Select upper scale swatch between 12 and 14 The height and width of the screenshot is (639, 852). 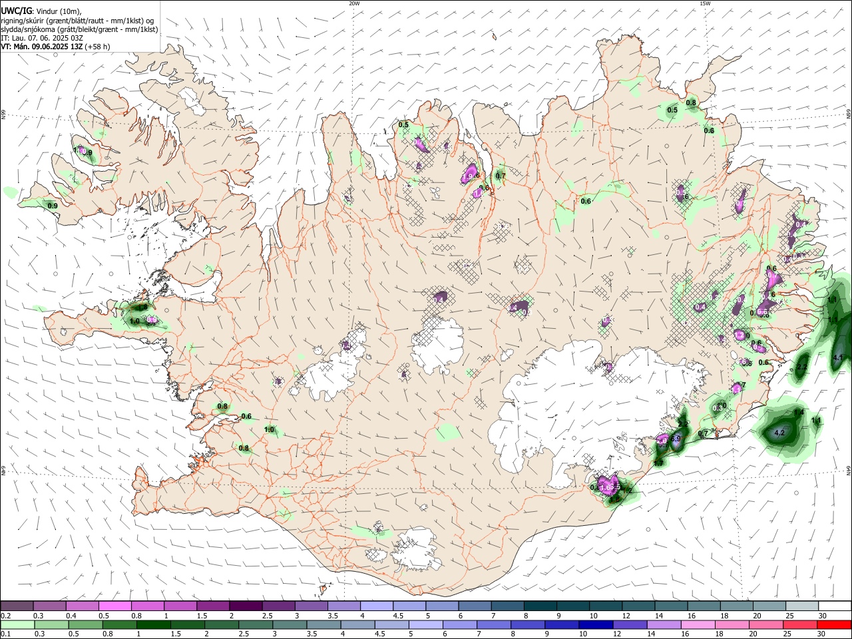(x=638, y=606)
